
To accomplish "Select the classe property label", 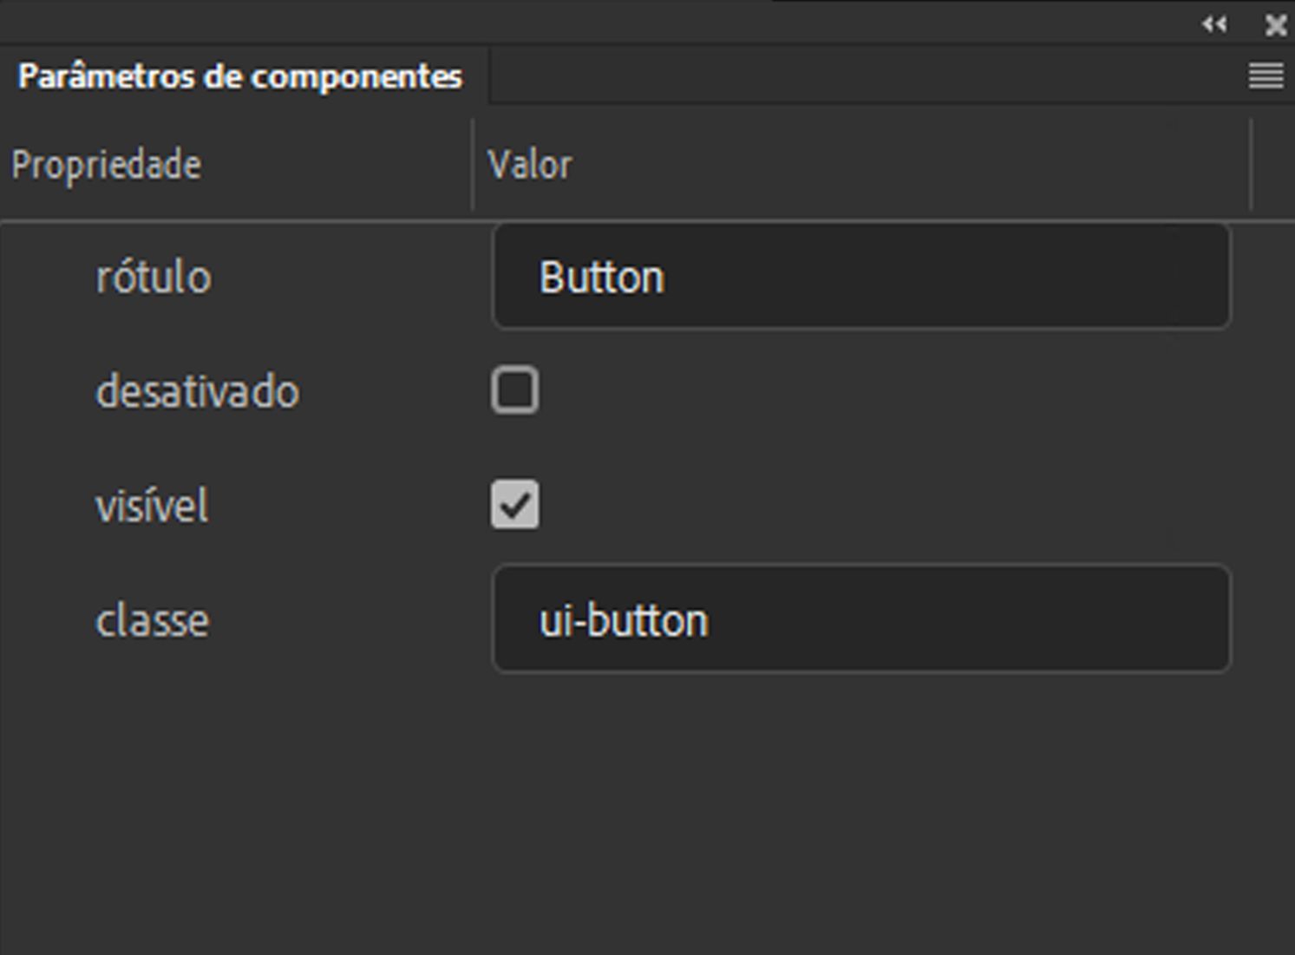I will pos(152,620).
